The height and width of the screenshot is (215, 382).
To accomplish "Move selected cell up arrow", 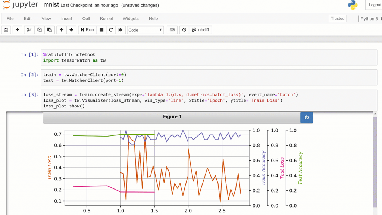I will point(62,30).
